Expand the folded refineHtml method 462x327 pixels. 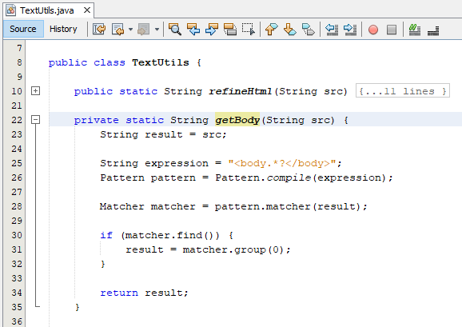[35, 90]
